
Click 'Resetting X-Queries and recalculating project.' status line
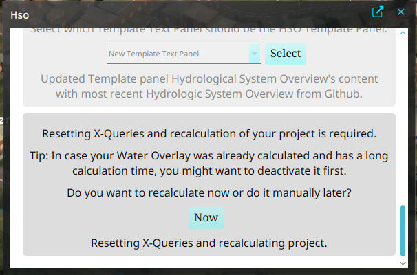point(208,243)
